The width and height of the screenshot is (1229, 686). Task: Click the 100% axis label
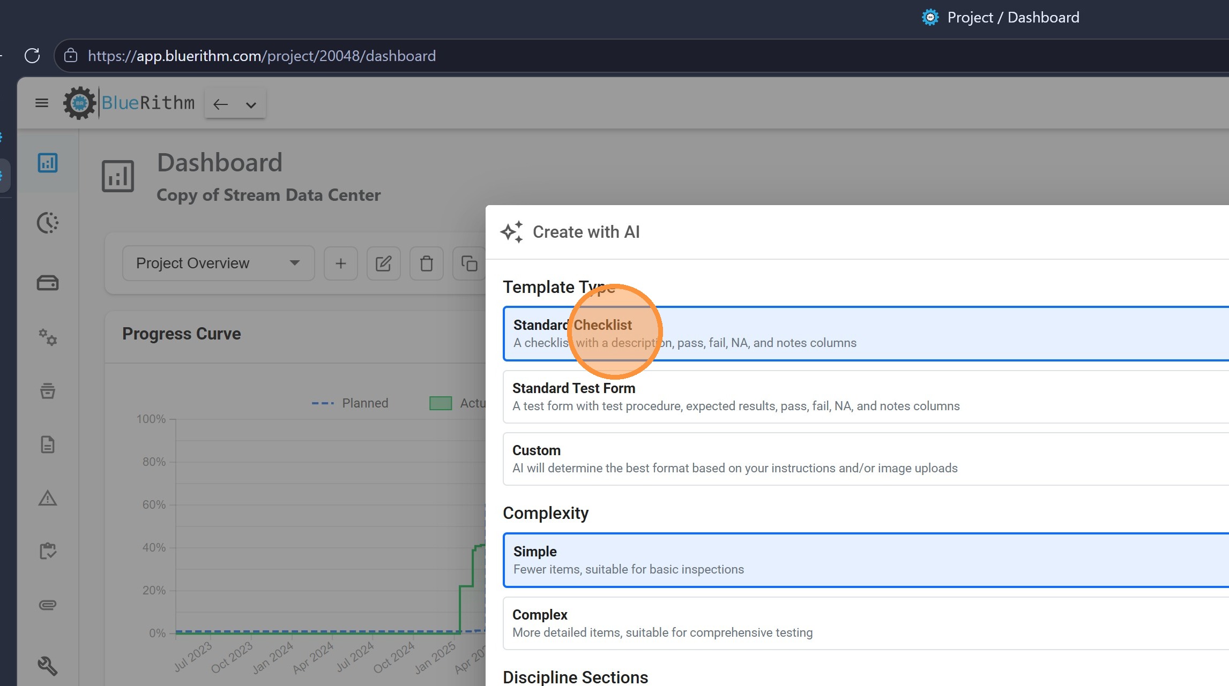(151, 419)
